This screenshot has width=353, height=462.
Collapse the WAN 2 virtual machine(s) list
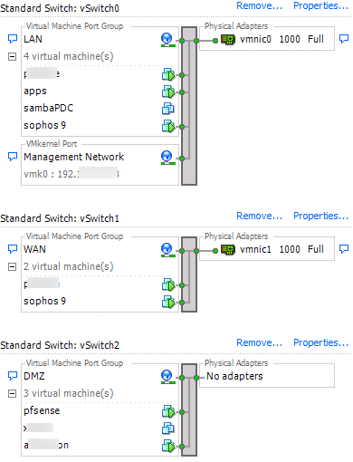12,266
